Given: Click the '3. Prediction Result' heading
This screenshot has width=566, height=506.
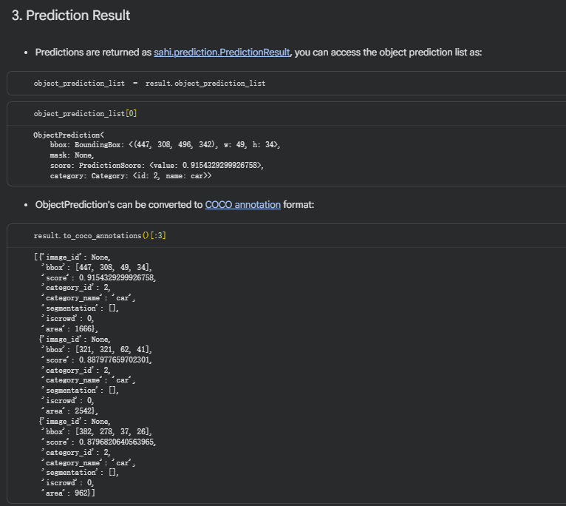Looking at the screenshot, I should click(x=71, y=16).
